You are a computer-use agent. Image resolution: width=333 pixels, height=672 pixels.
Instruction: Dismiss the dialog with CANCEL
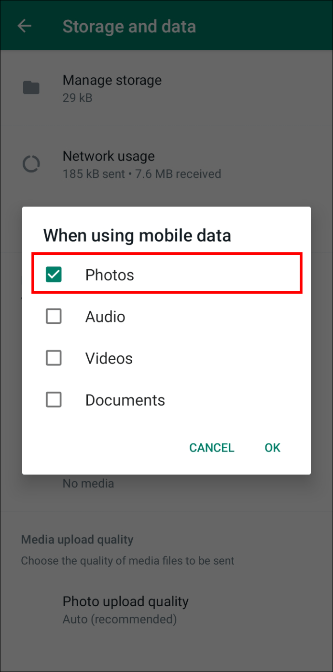tap(211, 448)
